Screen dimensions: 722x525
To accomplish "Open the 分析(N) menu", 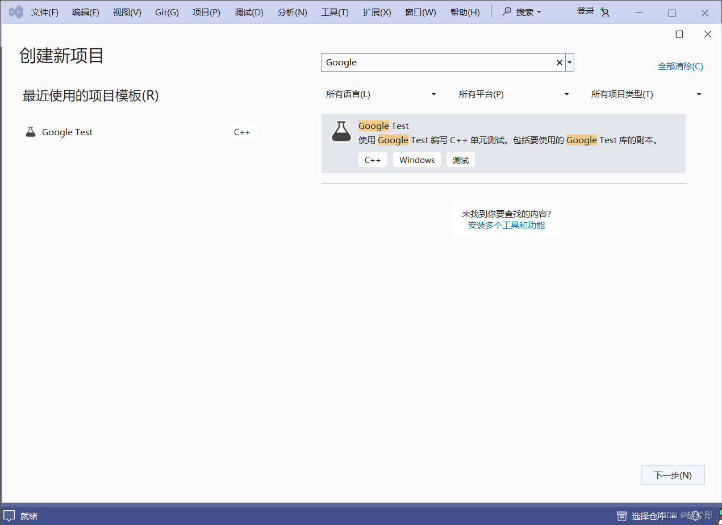I will pyautogui.click(x=293, y=13).
